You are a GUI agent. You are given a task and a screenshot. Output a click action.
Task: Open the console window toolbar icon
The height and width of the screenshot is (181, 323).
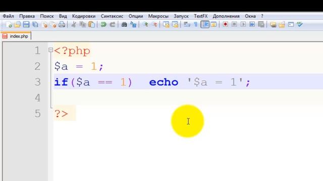[x=291, y=25]
